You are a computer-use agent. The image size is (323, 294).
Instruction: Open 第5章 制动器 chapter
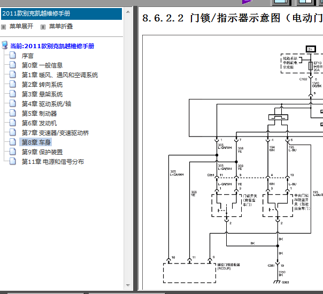pyautogui.click(x=39, y=114)
